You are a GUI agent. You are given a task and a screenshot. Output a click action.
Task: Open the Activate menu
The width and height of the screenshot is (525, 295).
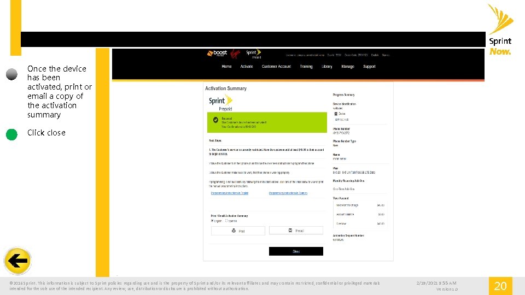(x=247, y=67)
